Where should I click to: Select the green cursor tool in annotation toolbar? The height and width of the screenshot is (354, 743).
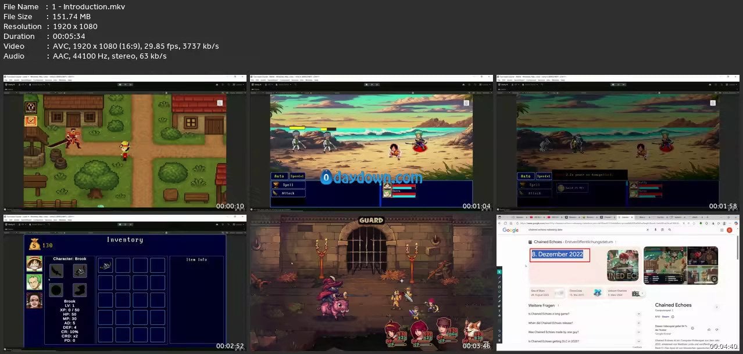coord(499,273)
